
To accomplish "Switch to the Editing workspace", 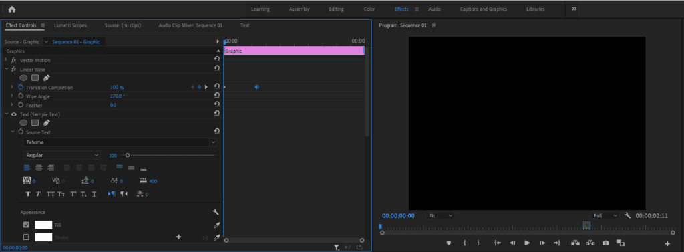I will tap(337, 9).
